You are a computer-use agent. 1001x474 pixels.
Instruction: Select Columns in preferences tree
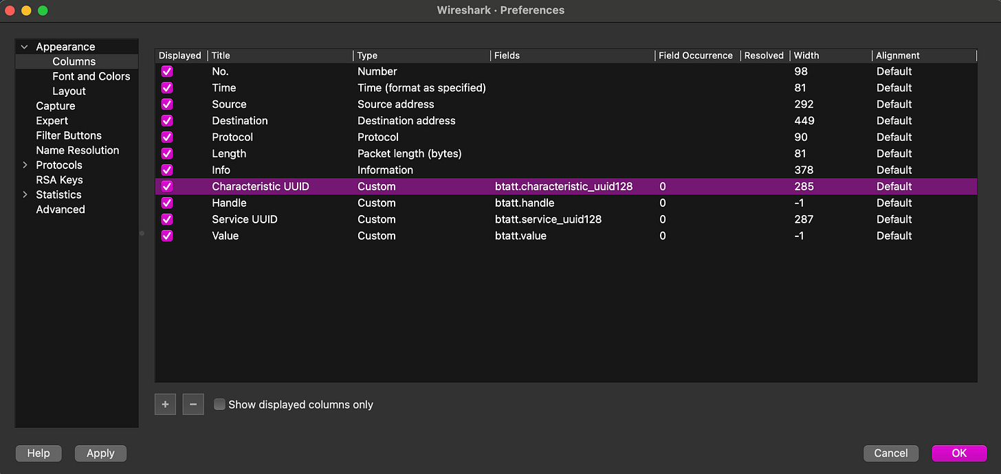[x=74, y=61]
